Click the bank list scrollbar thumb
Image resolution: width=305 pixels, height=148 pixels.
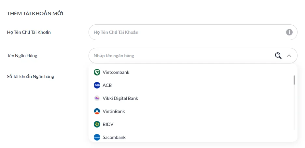[x=294, y=80]
